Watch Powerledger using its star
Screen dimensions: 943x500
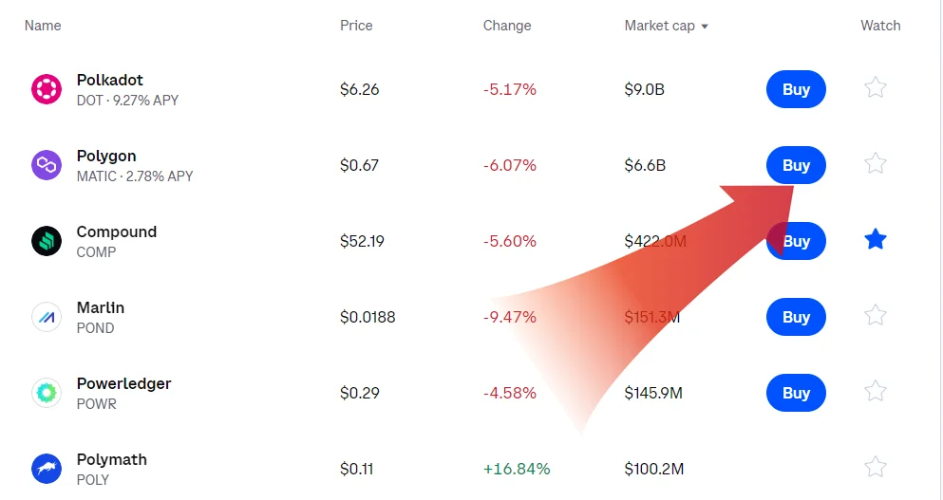(x=876, y=392)
